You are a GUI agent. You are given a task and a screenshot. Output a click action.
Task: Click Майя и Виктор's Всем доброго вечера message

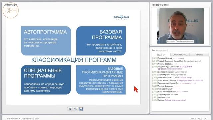pos(178,80)
